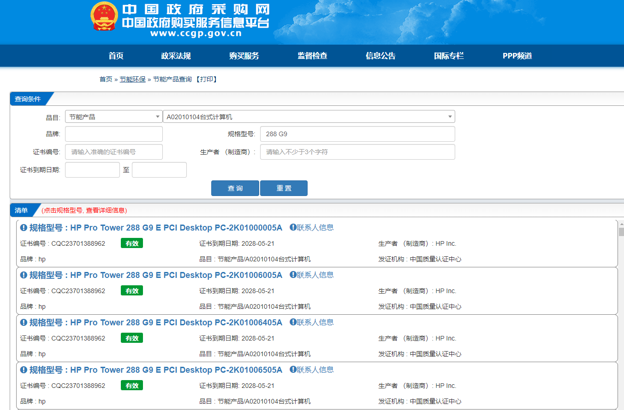
Task: Open the A02010104台式计算机 item dropdown
Action: (x=309, y=117)
